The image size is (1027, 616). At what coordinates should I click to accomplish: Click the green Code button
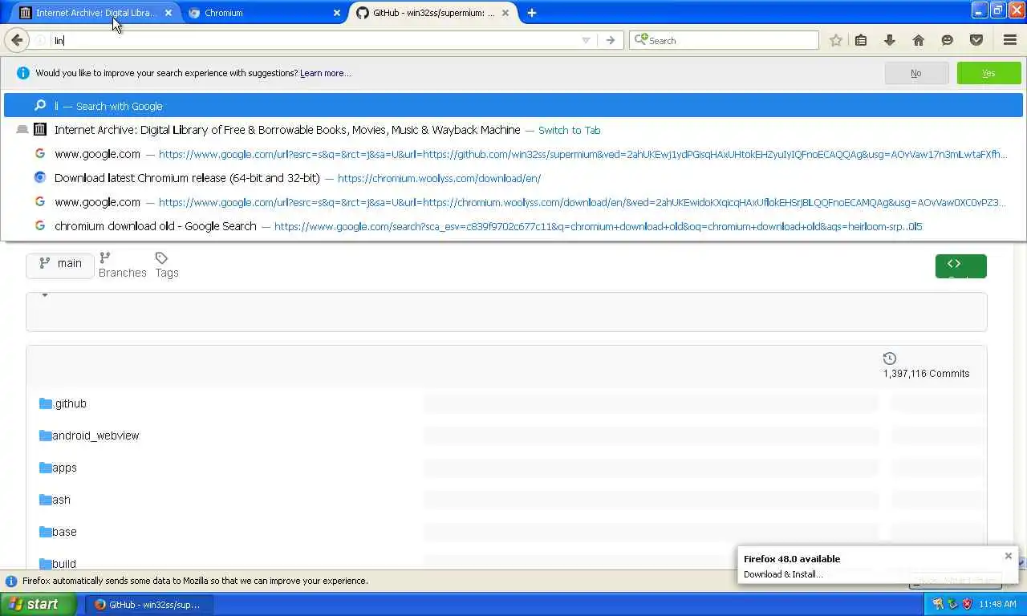960,265
